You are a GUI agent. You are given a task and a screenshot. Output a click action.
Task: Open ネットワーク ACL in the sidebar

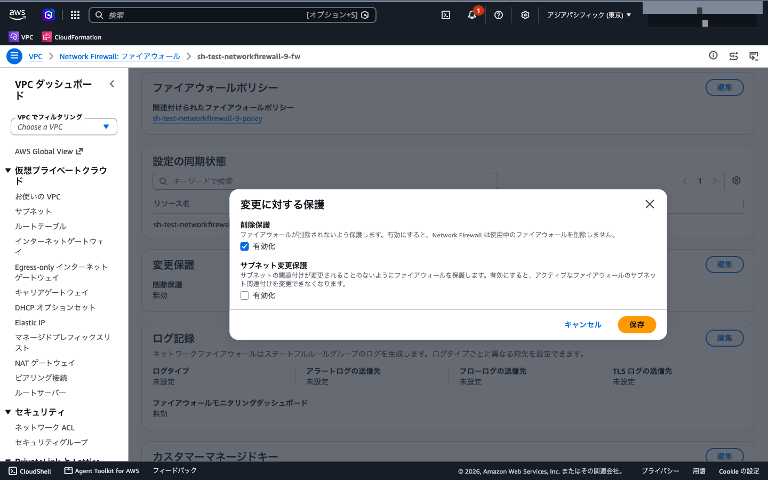pos(45,428)
